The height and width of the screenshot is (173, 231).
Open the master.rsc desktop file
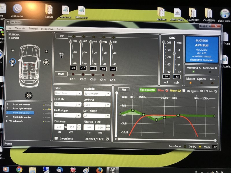coord(66,12)
